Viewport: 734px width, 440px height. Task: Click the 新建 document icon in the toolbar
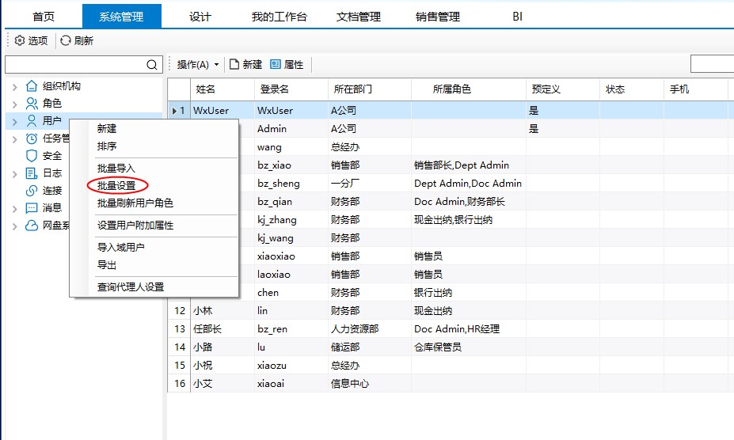234,64
